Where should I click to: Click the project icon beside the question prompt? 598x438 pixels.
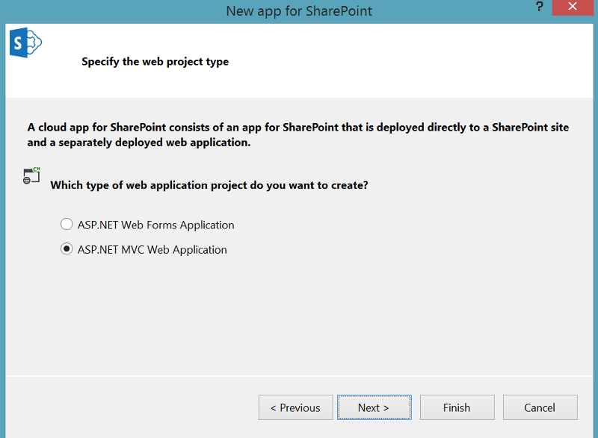(x=30, y=176)
